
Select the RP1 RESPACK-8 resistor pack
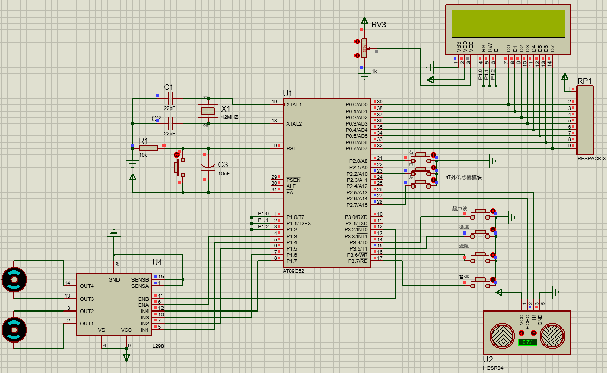(585, 120)
